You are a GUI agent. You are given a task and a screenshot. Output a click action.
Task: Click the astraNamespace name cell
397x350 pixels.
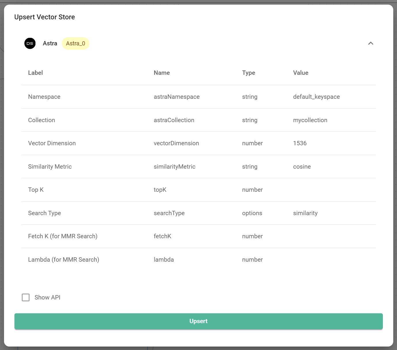tap(176, 97)
